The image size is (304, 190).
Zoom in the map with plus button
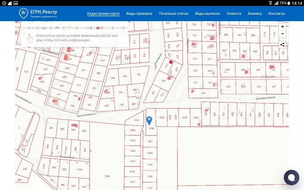[282, 27]
